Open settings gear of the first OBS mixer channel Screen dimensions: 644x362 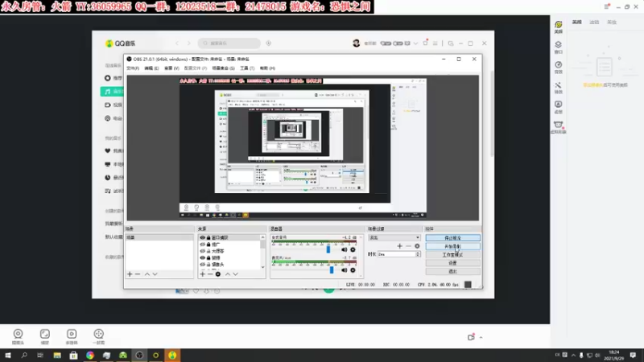(x=353, y=249)
